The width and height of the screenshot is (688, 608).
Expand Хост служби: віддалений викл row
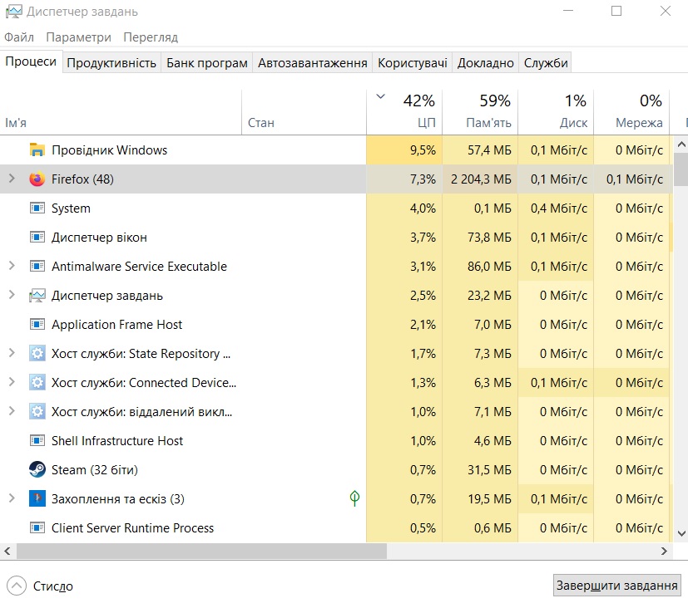[x=12, y=411]
